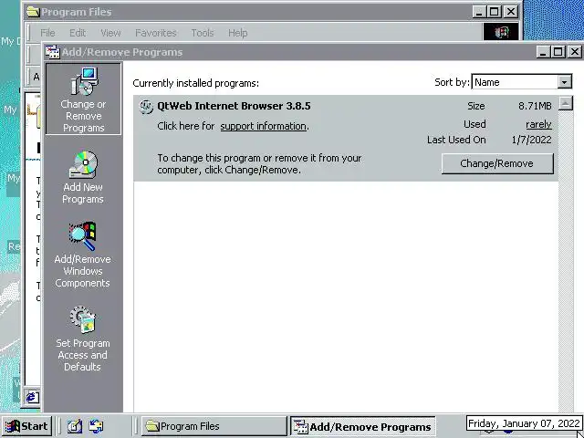Screen dimensions: 584x438
Task: Open the Sort by Name dropdown
Action: point(564,82)
